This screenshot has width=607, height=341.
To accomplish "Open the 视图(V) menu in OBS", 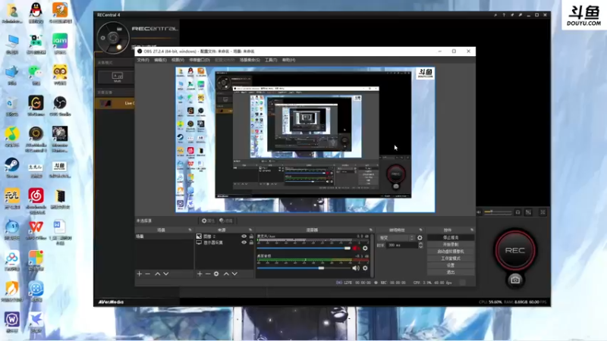I will tap(178, 60).
